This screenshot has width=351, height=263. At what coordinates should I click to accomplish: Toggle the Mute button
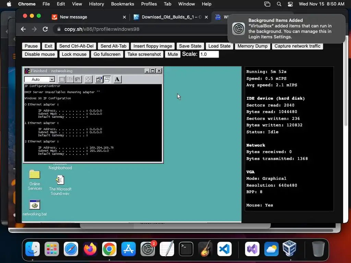pos(173,54)
